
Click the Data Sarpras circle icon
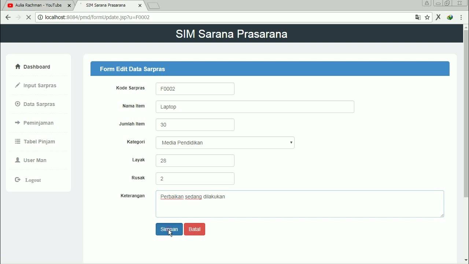point(18,104)
